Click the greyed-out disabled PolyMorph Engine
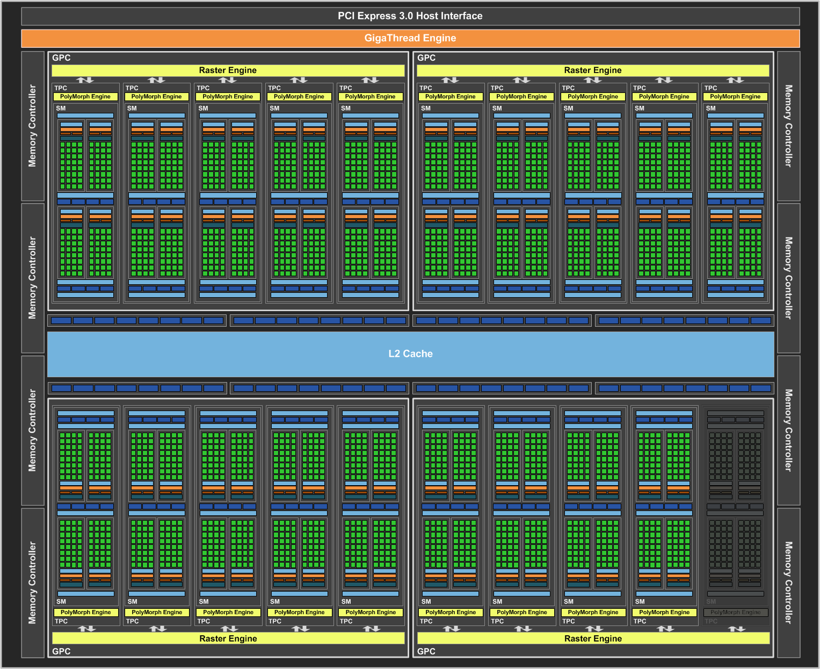The image size is (820, 669). click(736, 612)
